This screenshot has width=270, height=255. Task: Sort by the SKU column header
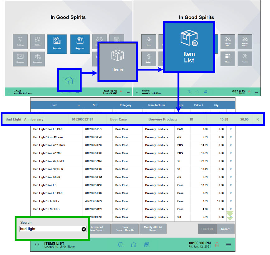(x=96, y=105)
